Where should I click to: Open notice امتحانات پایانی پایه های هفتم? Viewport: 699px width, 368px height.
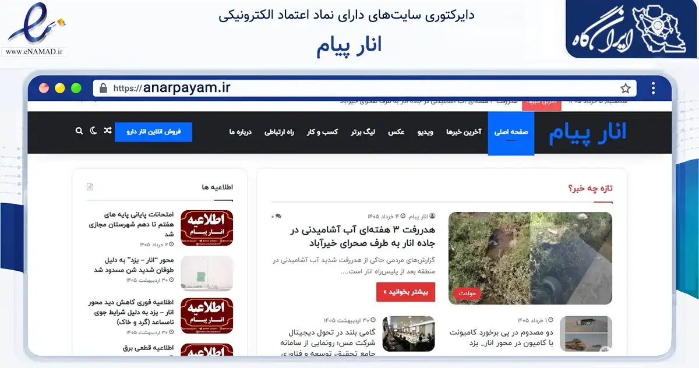130,224
